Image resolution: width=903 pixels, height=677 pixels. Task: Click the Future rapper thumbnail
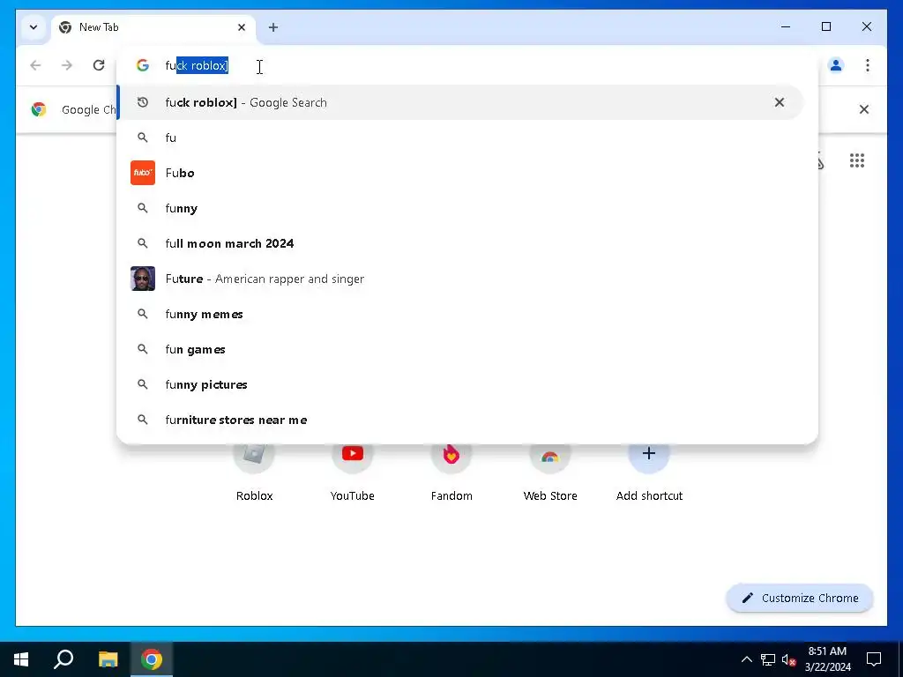tap(143, 279)
